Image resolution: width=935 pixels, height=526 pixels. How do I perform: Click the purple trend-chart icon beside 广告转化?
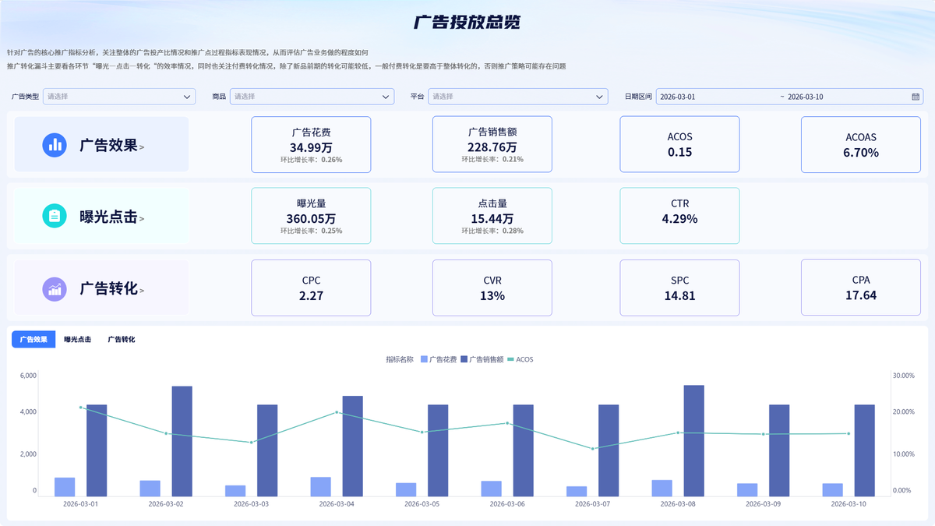click(55, 289)
